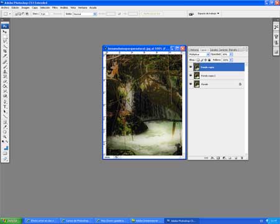Select the Fondo copia 2 layer thumbnail
This screenshot has height=224, width=280.
(x=197, y=75)
